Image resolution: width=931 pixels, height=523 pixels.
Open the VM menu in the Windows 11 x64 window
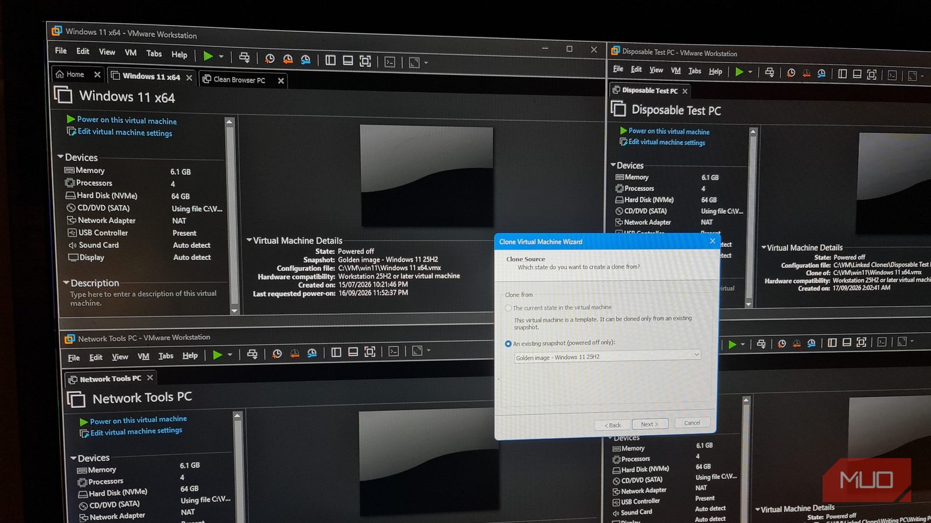130,52
